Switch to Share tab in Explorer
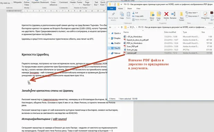Viewport: 214px width, 132px height. (x=129, y=9)
